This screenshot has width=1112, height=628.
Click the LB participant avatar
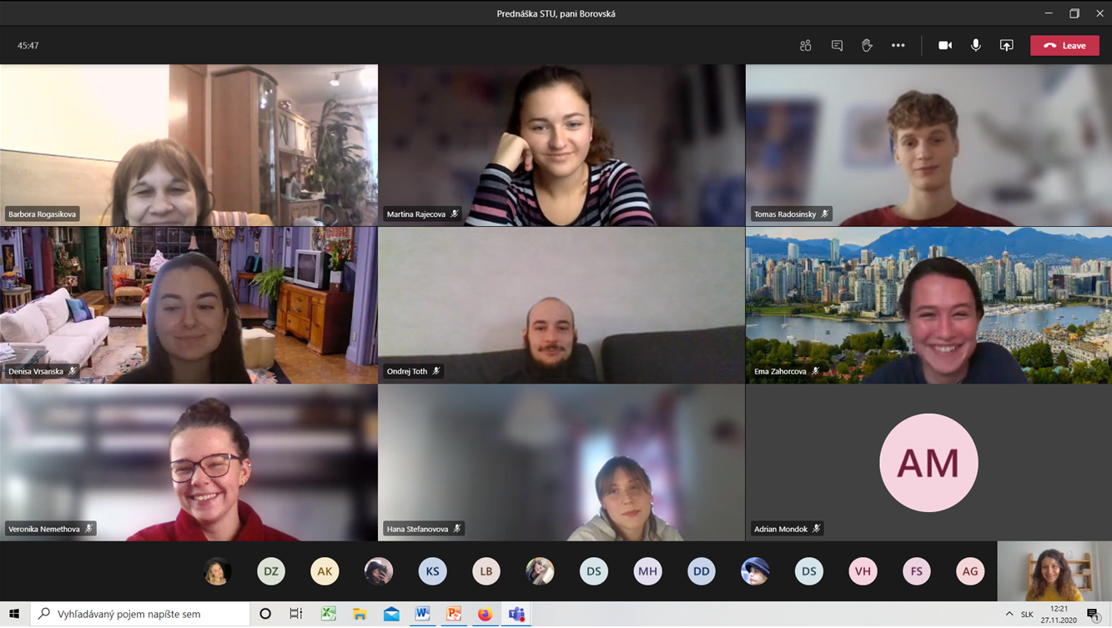coord(486,571)
